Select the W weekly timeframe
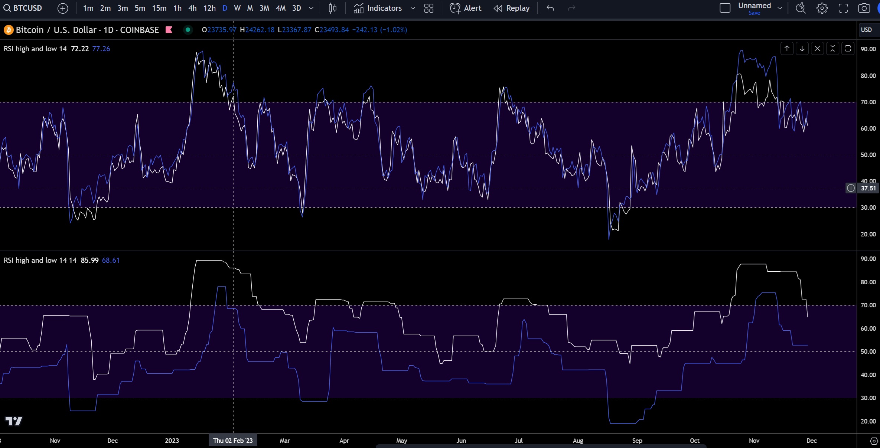Screen dimensions: 880x448 pos(237,8)
